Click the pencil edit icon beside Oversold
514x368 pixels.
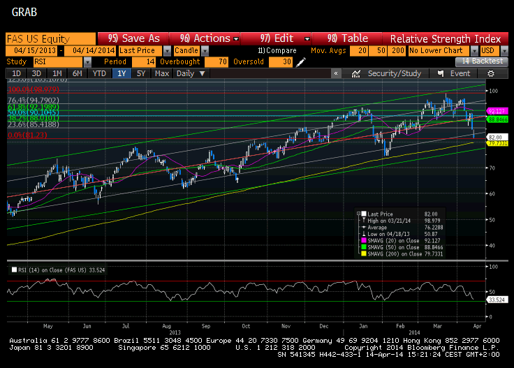coord(300,62)
